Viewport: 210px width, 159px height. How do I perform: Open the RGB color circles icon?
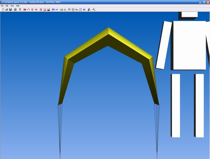coord(89,9)
